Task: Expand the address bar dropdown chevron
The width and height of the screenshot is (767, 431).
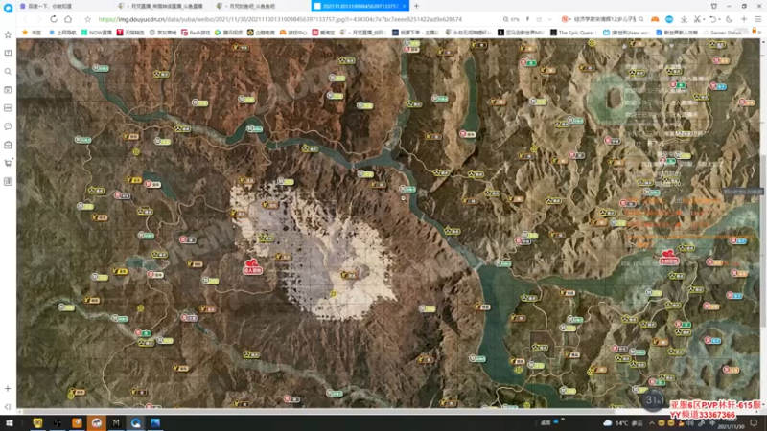Action: point(549,19)
